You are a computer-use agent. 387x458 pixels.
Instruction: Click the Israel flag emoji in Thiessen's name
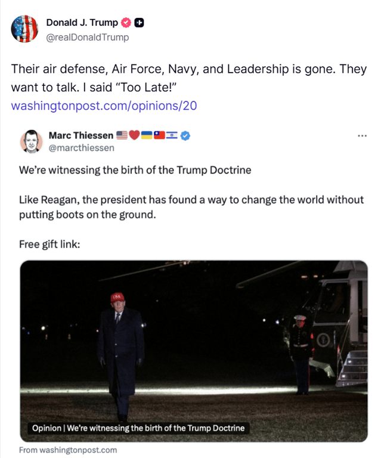(x=172, y=135)
